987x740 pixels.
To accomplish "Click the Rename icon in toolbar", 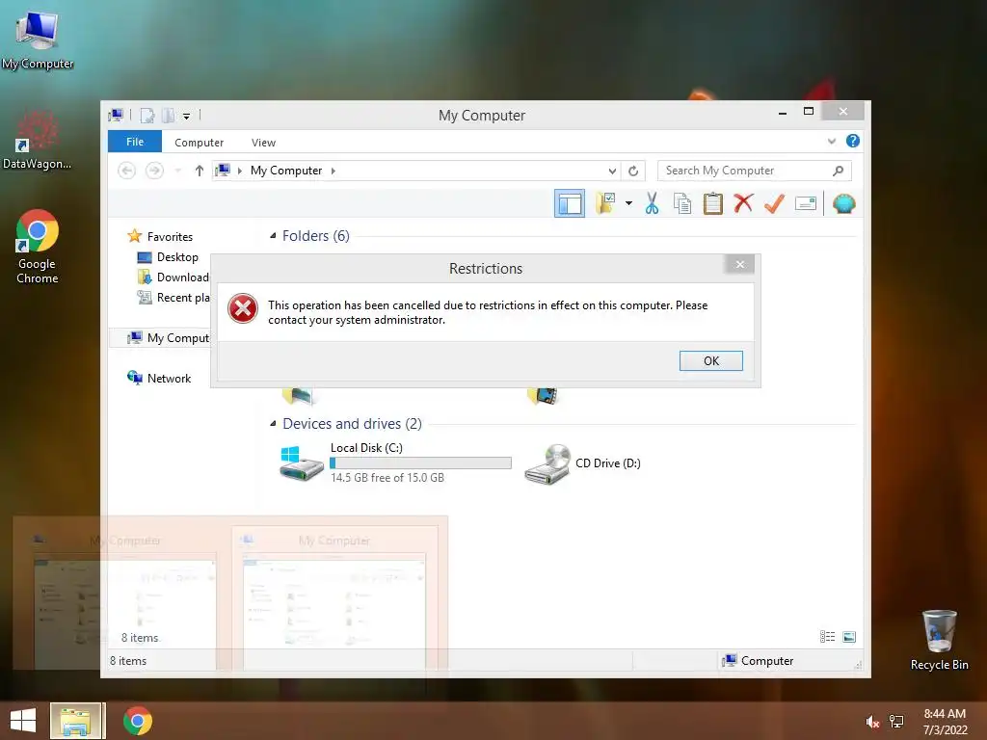I will coord(806,203).
